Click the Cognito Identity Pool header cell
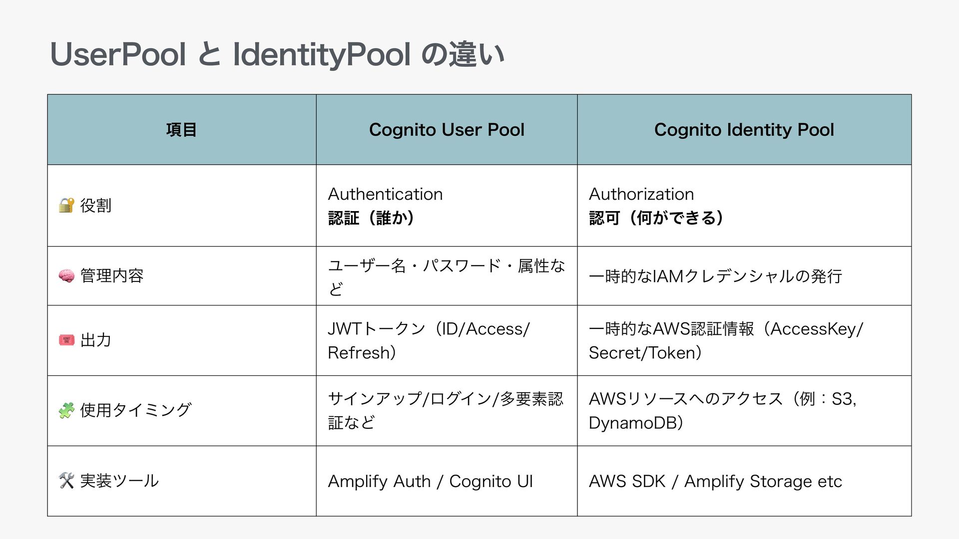Viewport: 959px width, 539px height. (744, 130)
